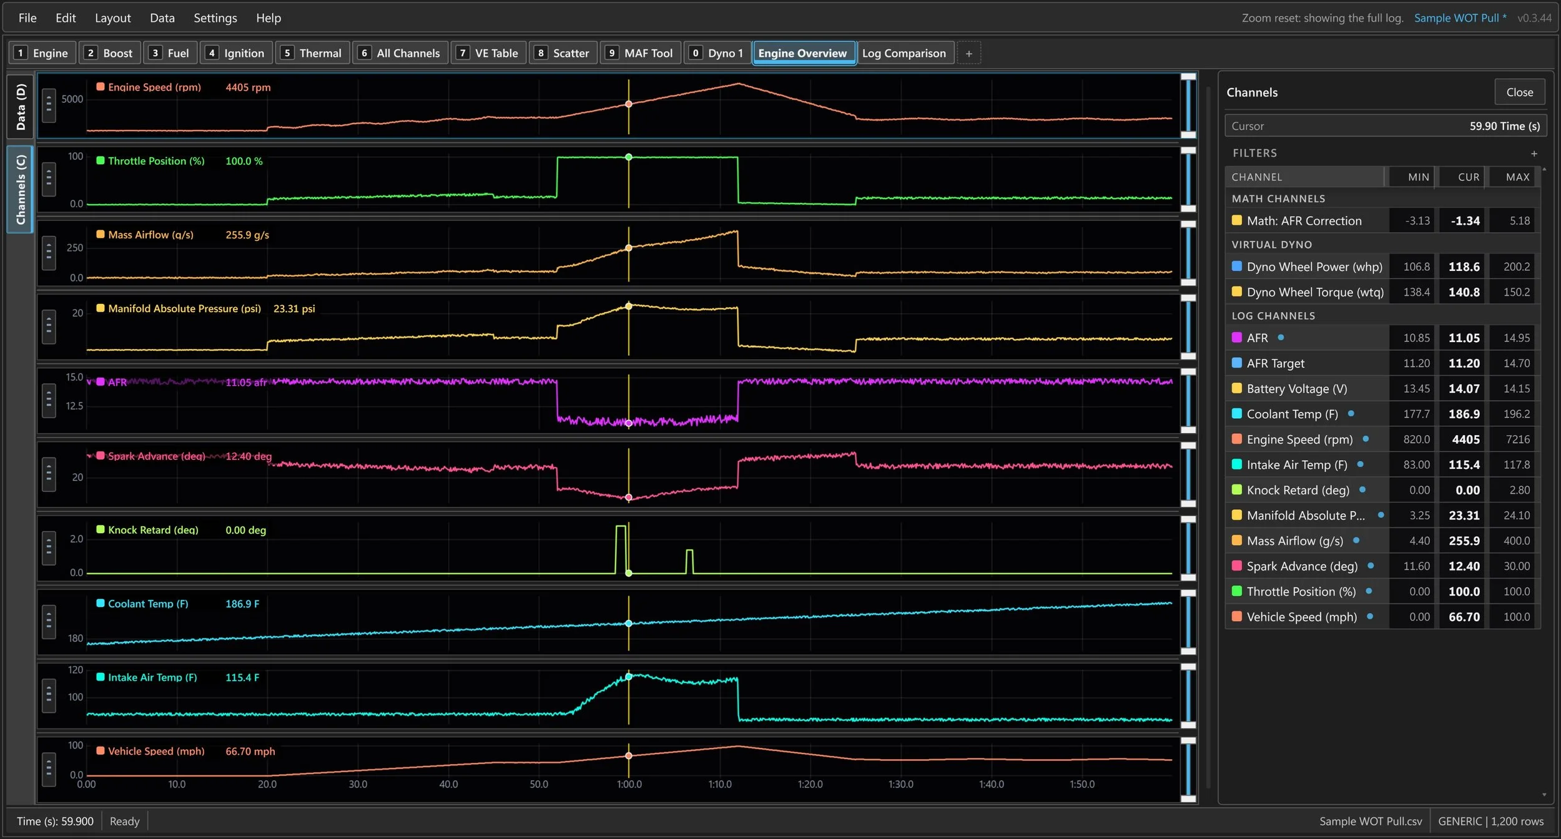1561x839 pixels.
Task: Click the Cursor time field
Action: click(x=1386, y=126)
